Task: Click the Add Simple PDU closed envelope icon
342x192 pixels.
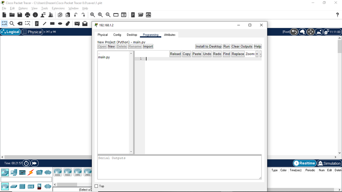Action: [x=77, y=24]
